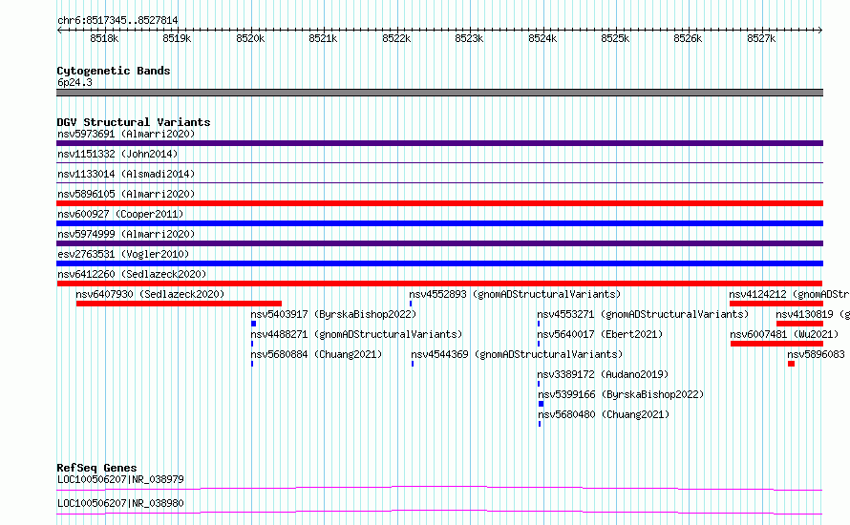
Task: Click the nsv4130819 variant label
Action: (x=813, y=314)
